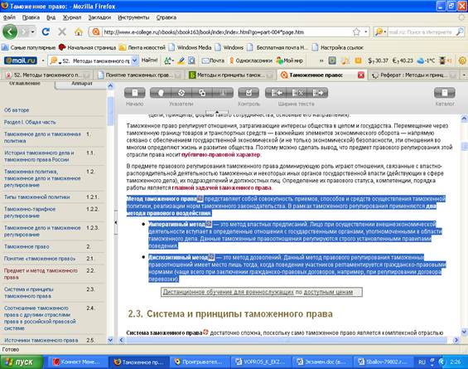This screenshot has width=468, height=369.
Task: Switch to the Аппарат sidebar tab
Action: (x=81, y=84)
